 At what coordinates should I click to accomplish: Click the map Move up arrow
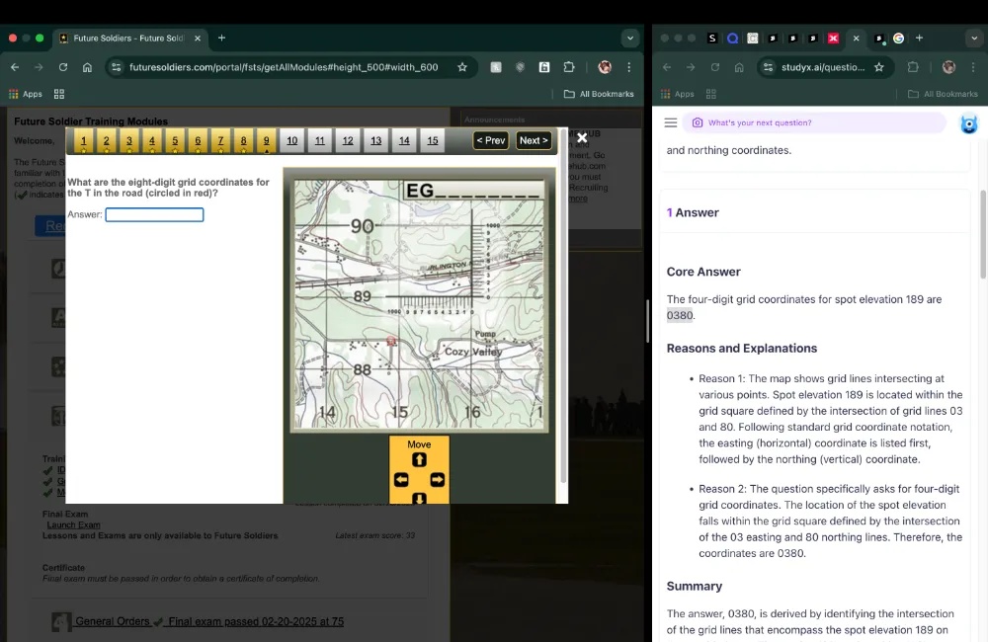tap(419, 460)
